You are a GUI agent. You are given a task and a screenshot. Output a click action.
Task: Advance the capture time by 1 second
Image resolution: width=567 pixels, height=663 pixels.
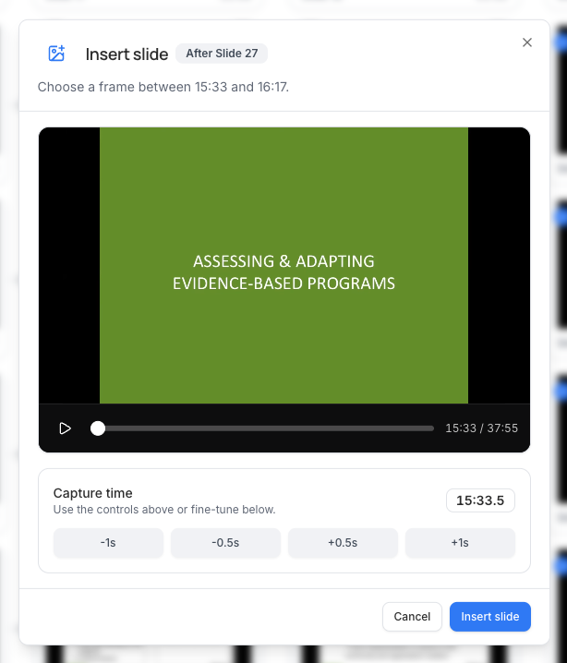coord(460,542)
